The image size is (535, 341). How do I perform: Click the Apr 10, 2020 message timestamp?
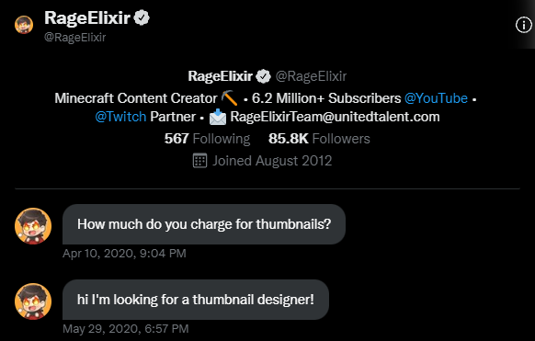point(124,254)
